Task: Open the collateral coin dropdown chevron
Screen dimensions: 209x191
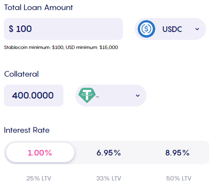Action: click(138, 95)
